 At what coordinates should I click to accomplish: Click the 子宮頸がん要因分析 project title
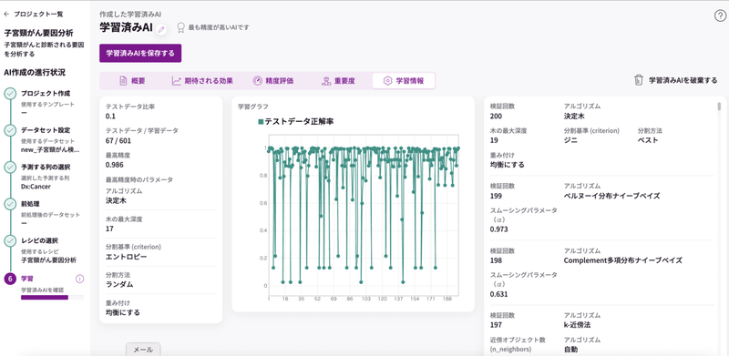38,34
